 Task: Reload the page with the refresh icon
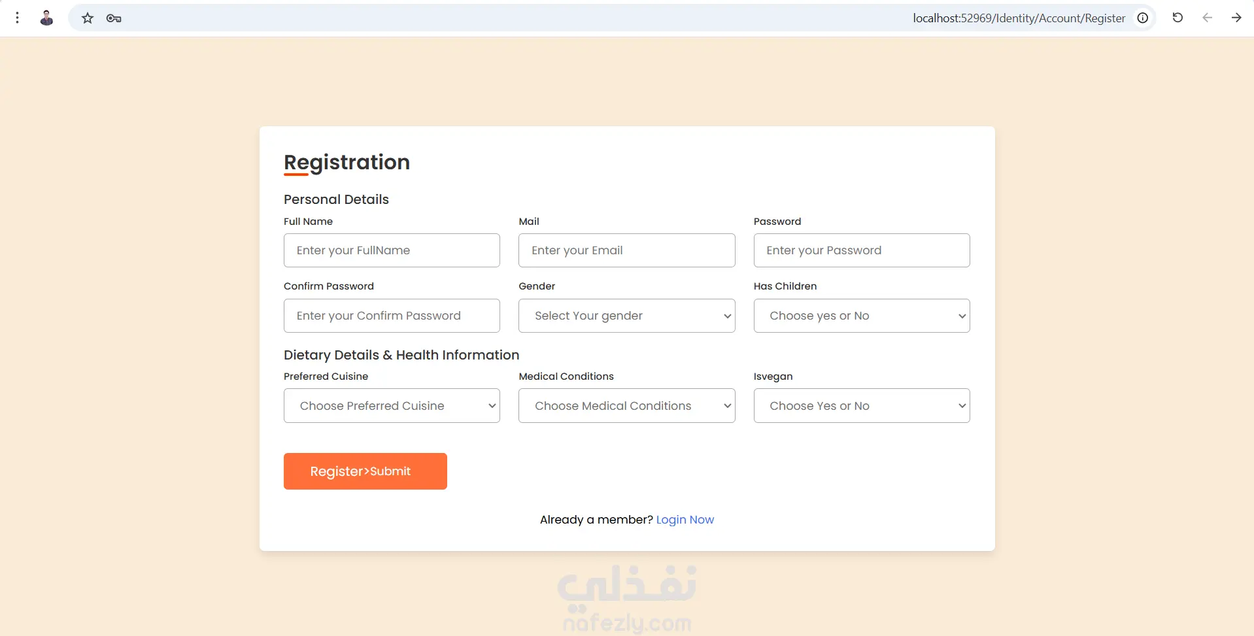(x=1178, y=18)
